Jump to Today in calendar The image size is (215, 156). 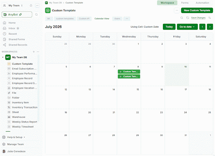point(169,27)
